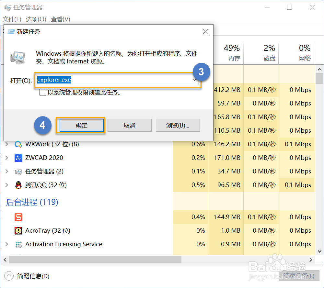
Task: Open the 查看 menu
Action: tap(60, 19)
